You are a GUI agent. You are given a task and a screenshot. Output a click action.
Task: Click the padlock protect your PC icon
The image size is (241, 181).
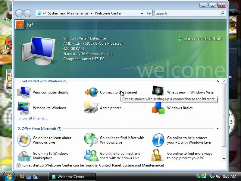pos(156,155)
